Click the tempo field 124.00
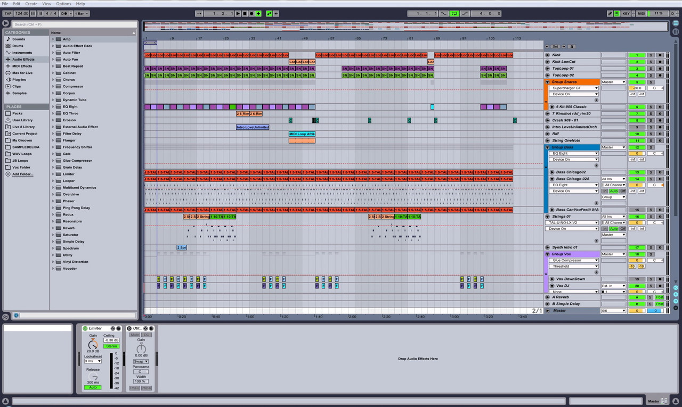682x407 pixels. point(22,13)
